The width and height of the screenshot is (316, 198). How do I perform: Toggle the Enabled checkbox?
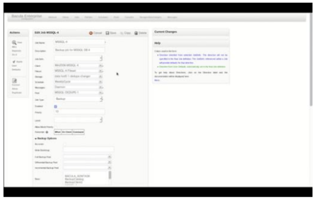(x=56, y=106)
